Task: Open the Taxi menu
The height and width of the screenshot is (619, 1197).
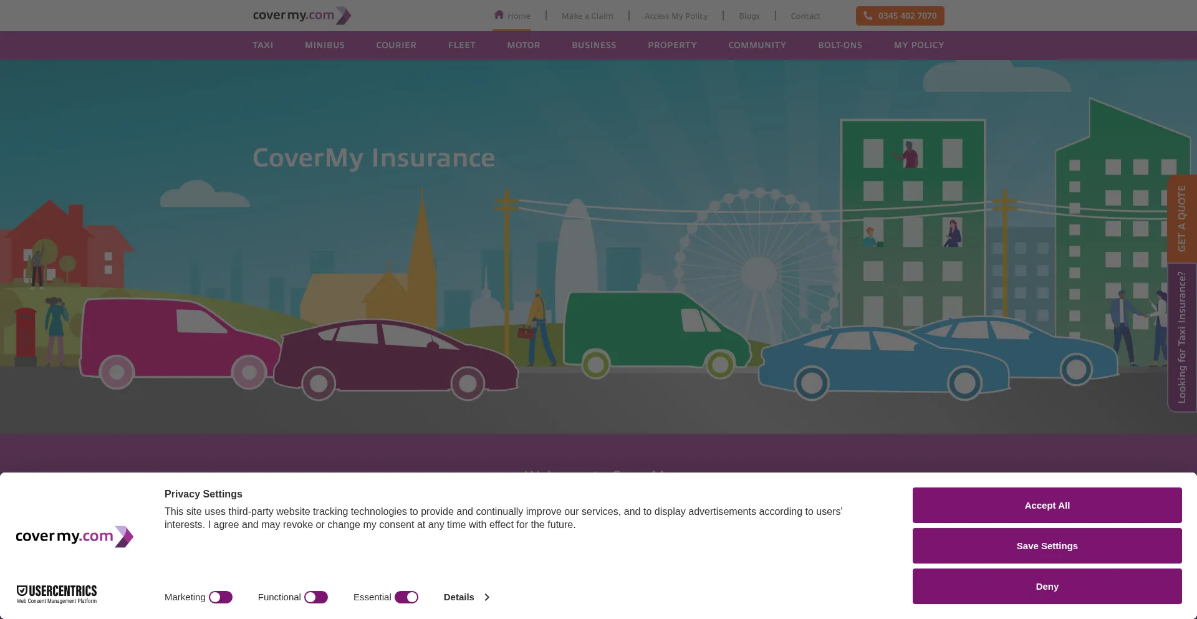Action: click(263, 45)
